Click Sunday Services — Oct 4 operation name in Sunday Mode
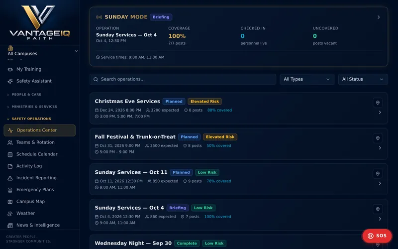The image size is (398, 249). pyautogui.click(x=126, y=35)
